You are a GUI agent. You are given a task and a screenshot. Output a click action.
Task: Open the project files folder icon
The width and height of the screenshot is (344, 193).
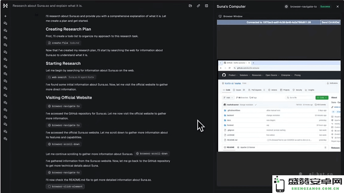point(190,6)
